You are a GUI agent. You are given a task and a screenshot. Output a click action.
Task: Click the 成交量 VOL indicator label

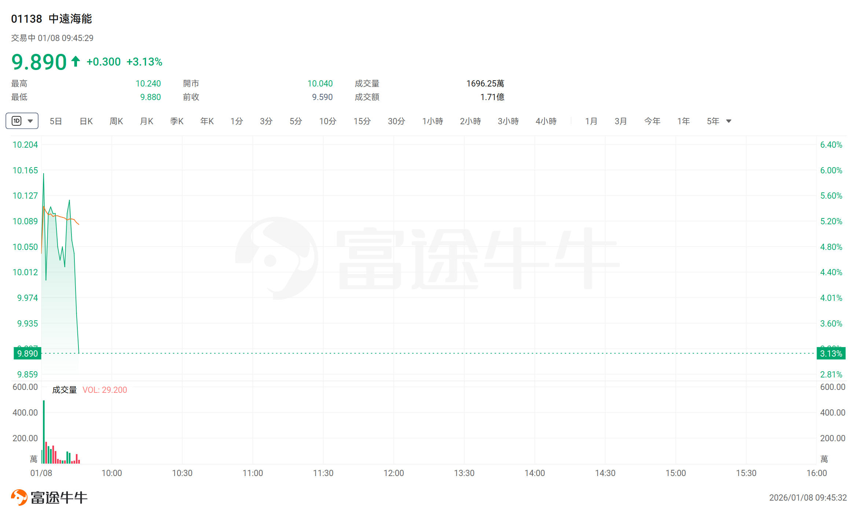65,390
